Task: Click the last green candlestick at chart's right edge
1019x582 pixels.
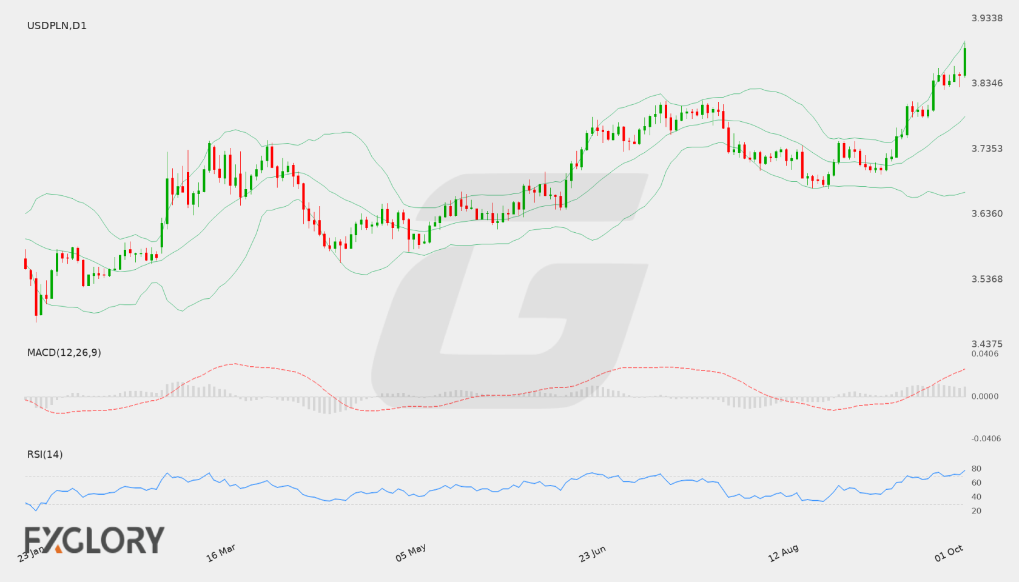Action: point(964,61)
